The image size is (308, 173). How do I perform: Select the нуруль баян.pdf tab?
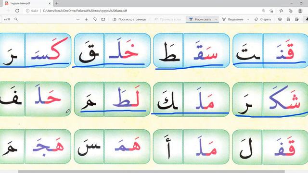coord(27,3)
